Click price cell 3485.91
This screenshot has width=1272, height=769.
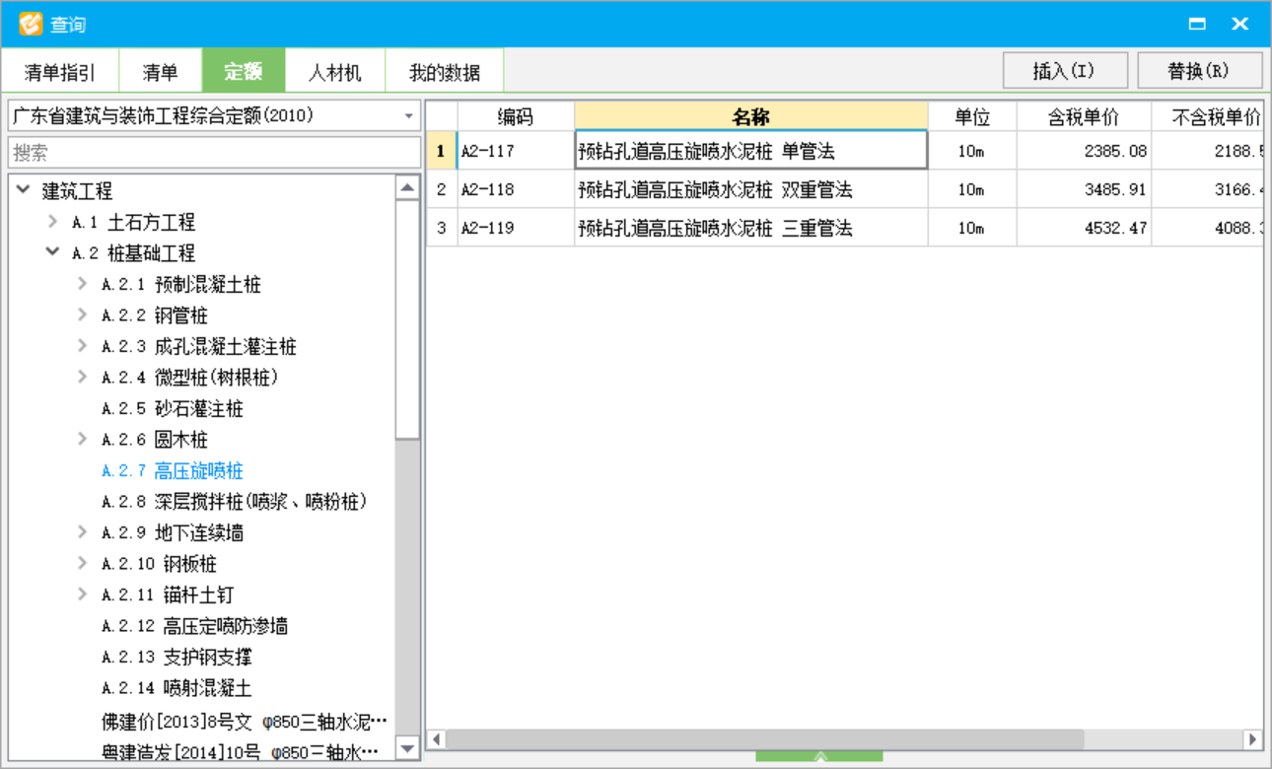tap(1084, 189)
